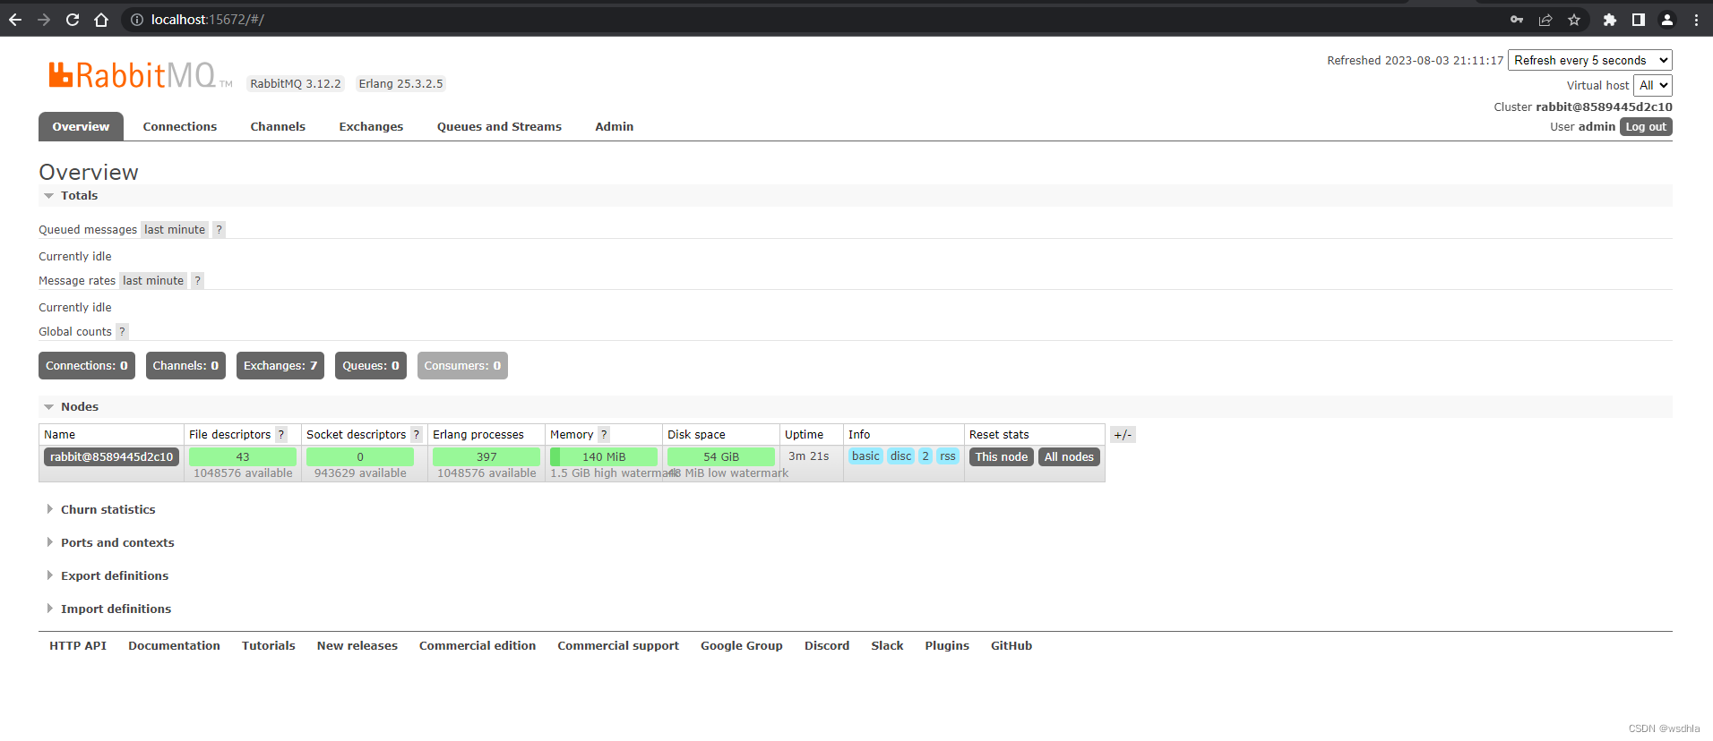Open HTTP API footer link
The height and width of the screenshot is (741, 1713).
[78, 646]
